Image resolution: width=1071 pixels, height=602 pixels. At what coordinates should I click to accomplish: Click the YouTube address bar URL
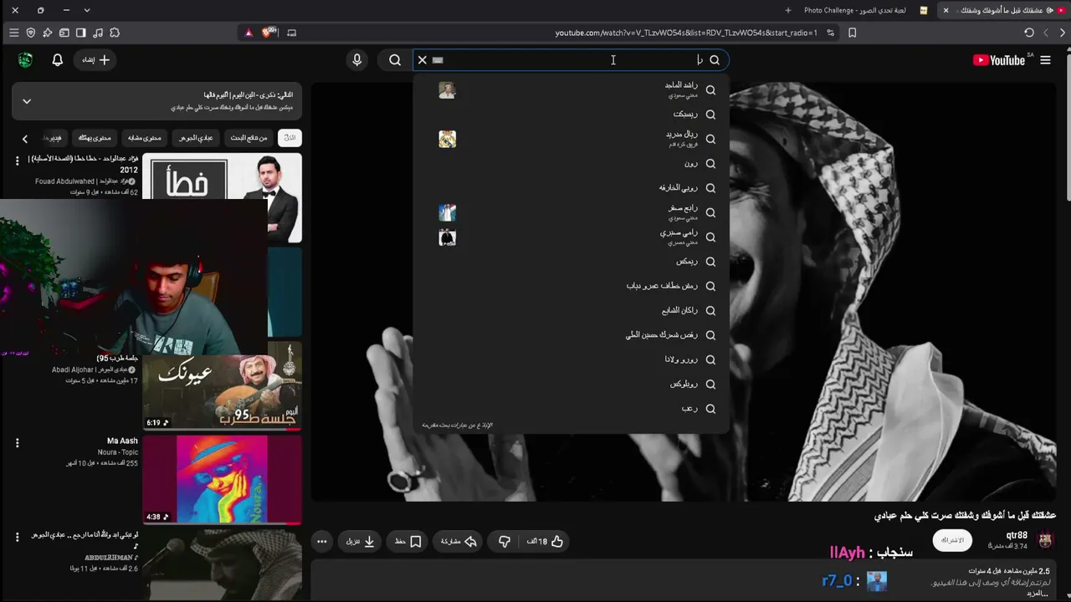(686, 33)
